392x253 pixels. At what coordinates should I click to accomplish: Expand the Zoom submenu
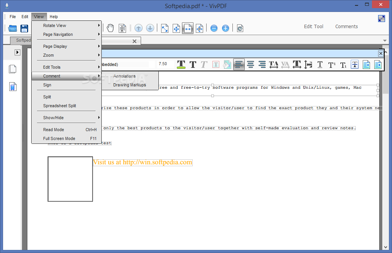pyautogui.click(x=67, y=55)
